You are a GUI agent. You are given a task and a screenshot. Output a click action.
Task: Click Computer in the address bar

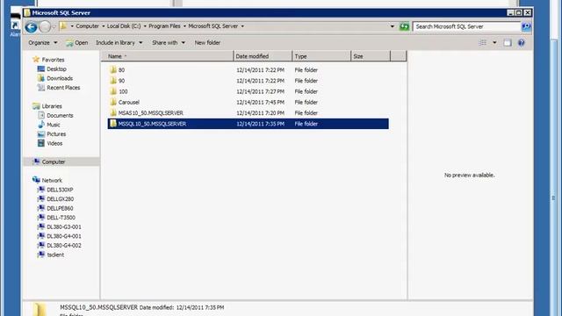(x=88, y=26)
